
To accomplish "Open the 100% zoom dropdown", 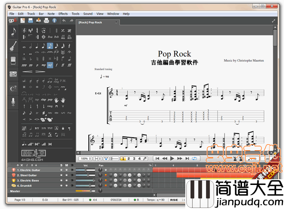I will pyautogui.click(x=85, y=159).
